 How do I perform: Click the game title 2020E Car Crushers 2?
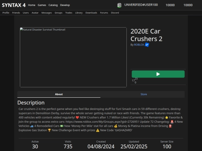[146, 35]
